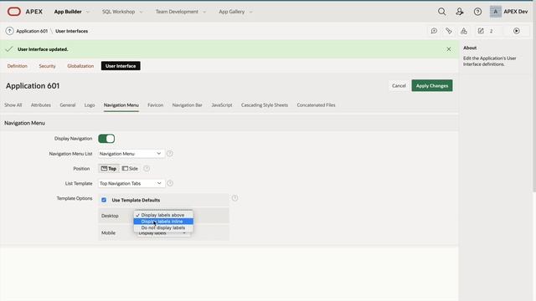Open List Template dropdown
This screenshot has width=536, height=301.
point(131,183)
